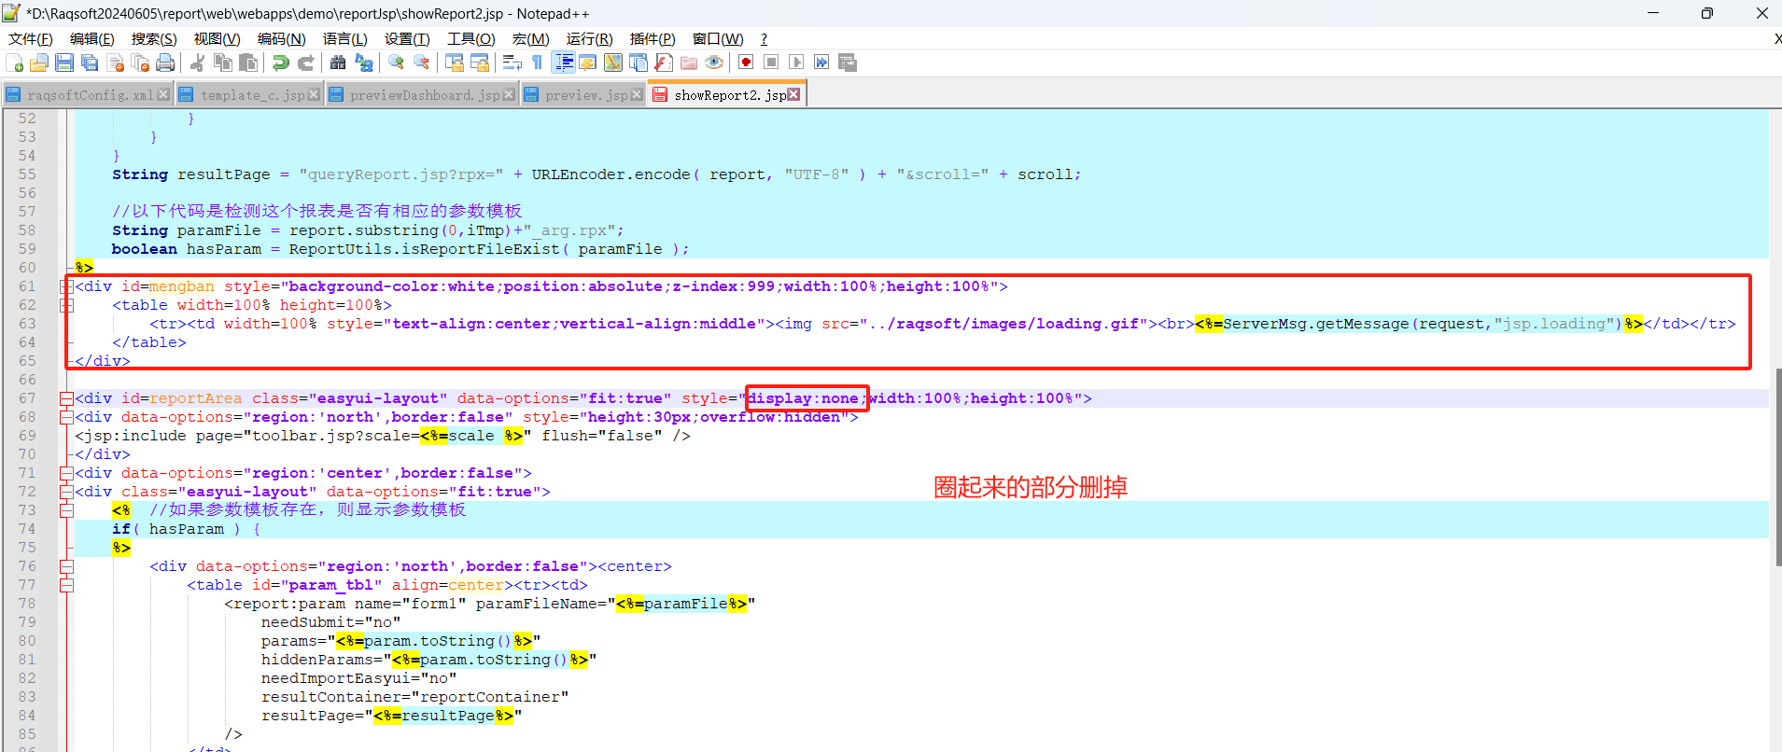Switch to the previewDashboard.jsp tab
The image size is (1782, 752).
422,95
